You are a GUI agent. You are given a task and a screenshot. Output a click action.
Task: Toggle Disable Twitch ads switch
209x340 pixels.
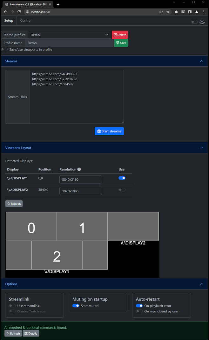(12, 311)
